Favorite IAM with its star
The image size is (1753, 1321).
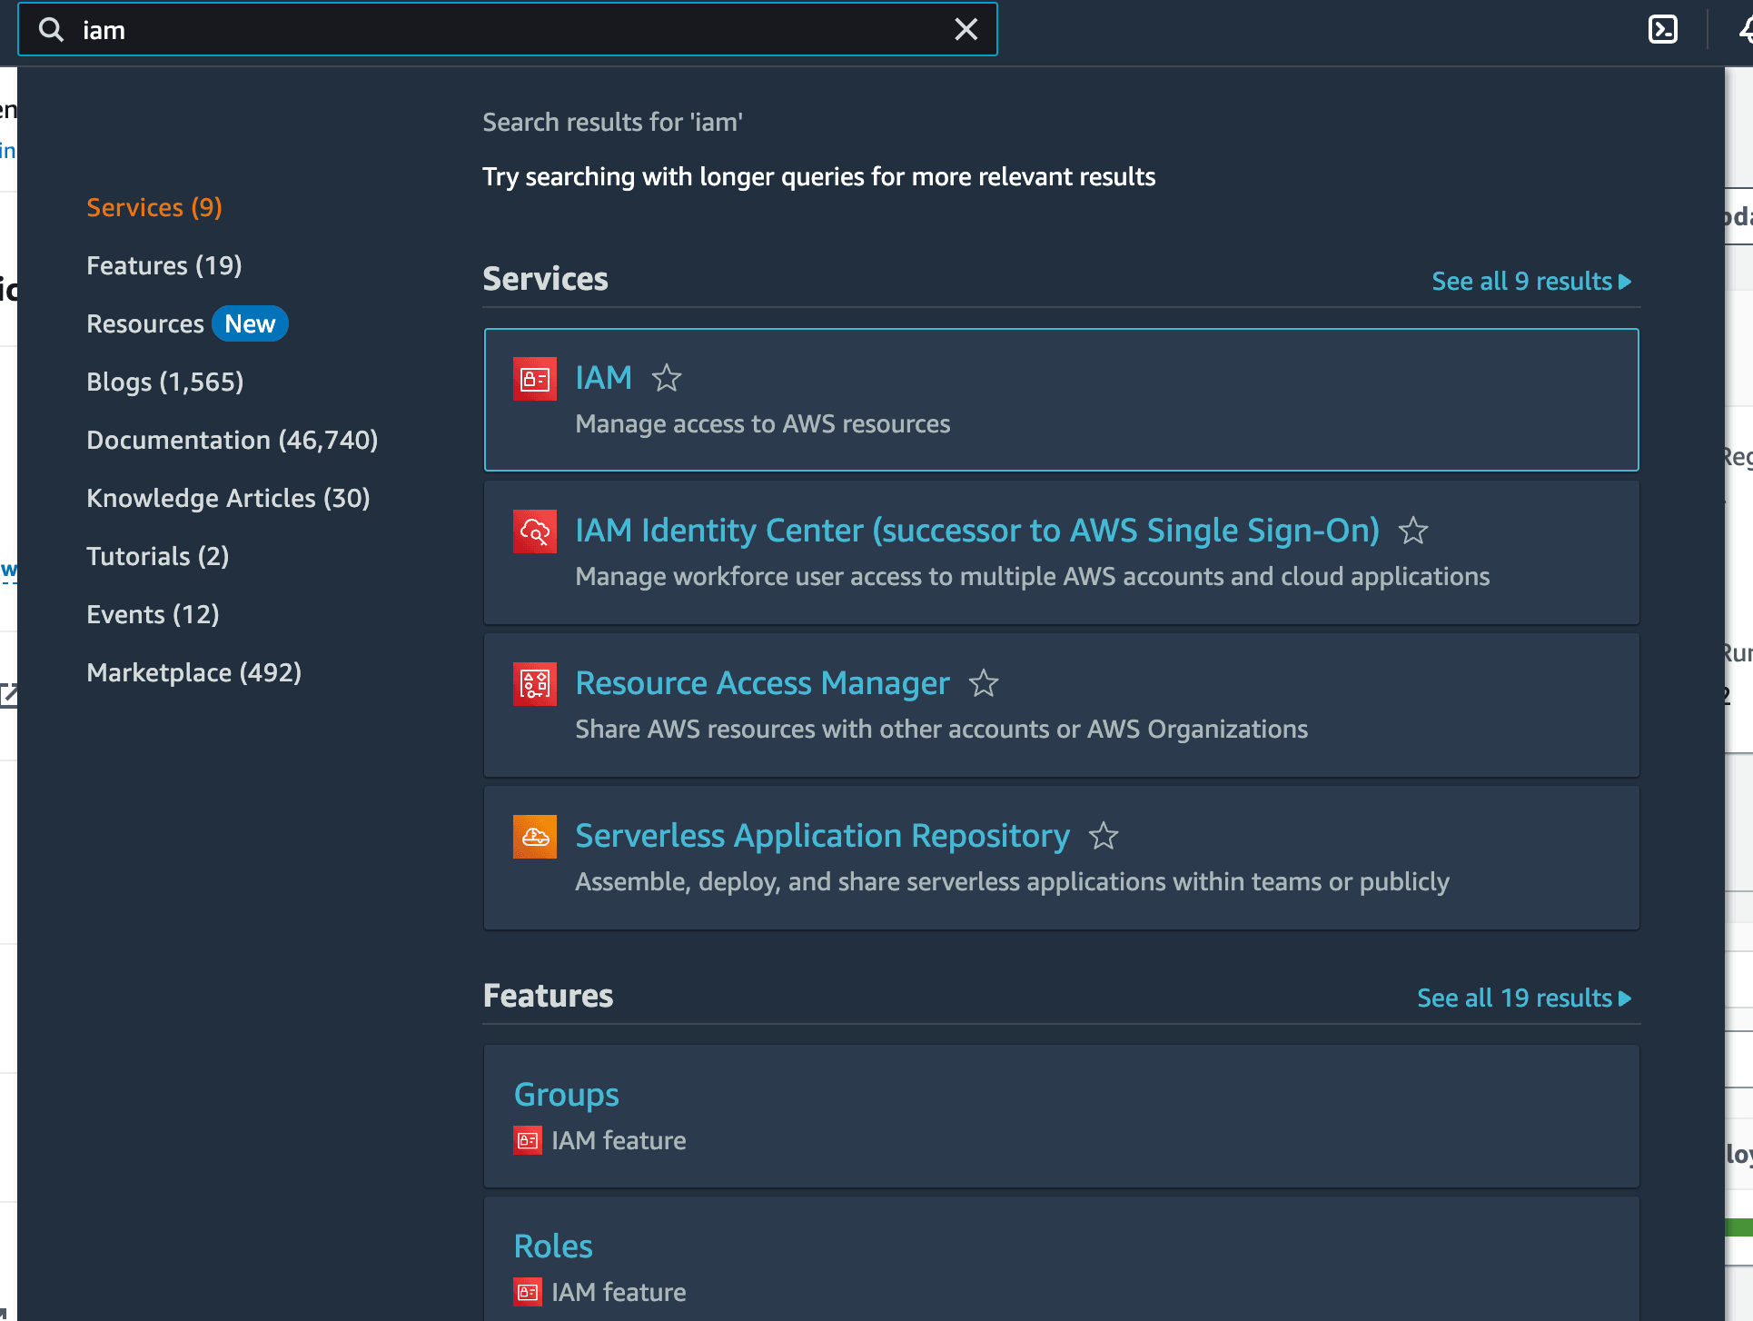(666, 378)
